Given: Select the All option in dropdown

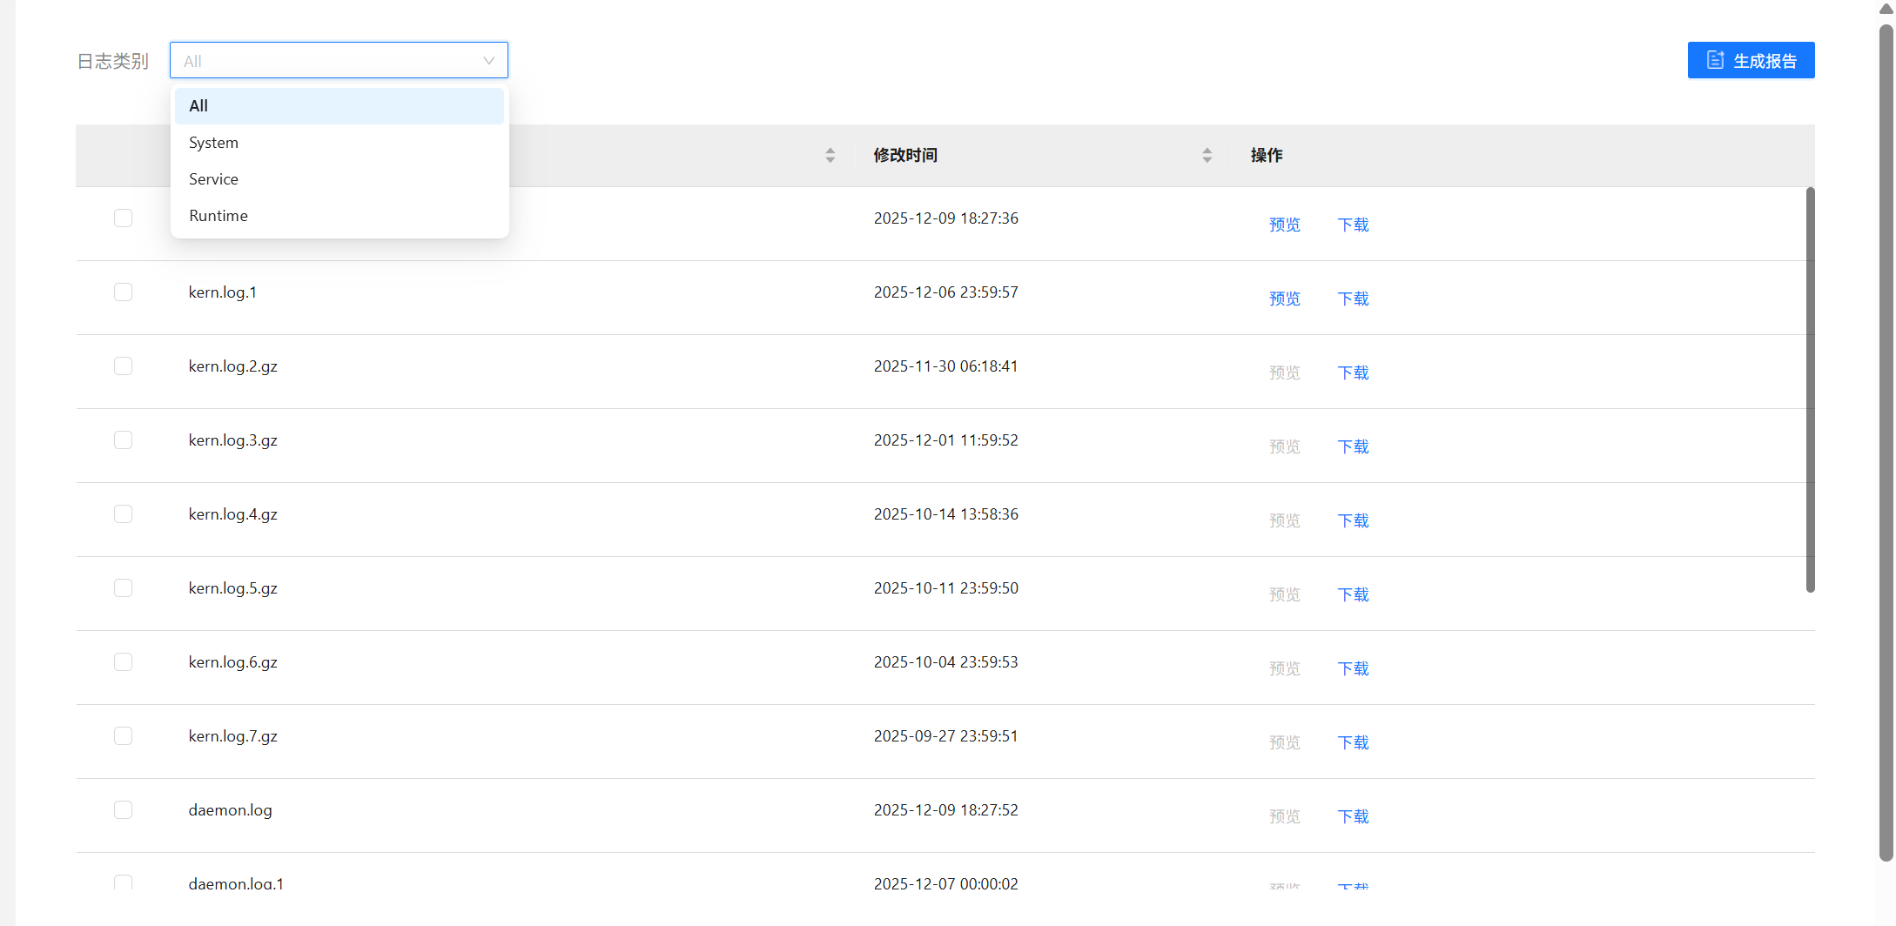Looking at the screenshot, I should point(198,106).
